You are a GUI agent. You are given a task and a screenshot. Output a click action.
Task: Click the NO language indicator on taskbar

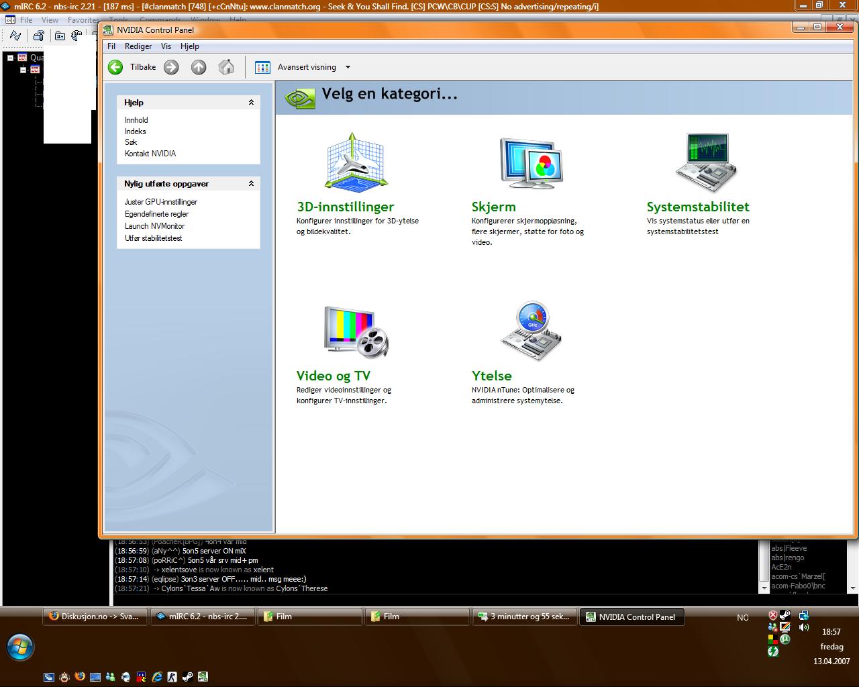pos(743,618)
